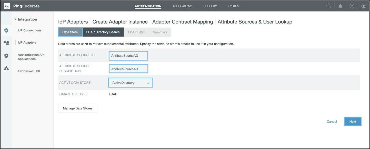Image resolution: width=370 pixels, height=149 pixels.
Task: Expand the Active Data Store dropdown
Action: point(131,83)
